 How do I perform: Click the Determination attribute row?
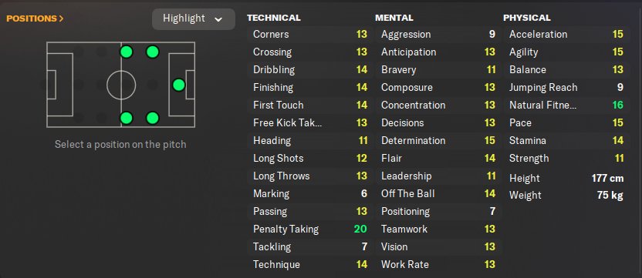click(438, 140)
